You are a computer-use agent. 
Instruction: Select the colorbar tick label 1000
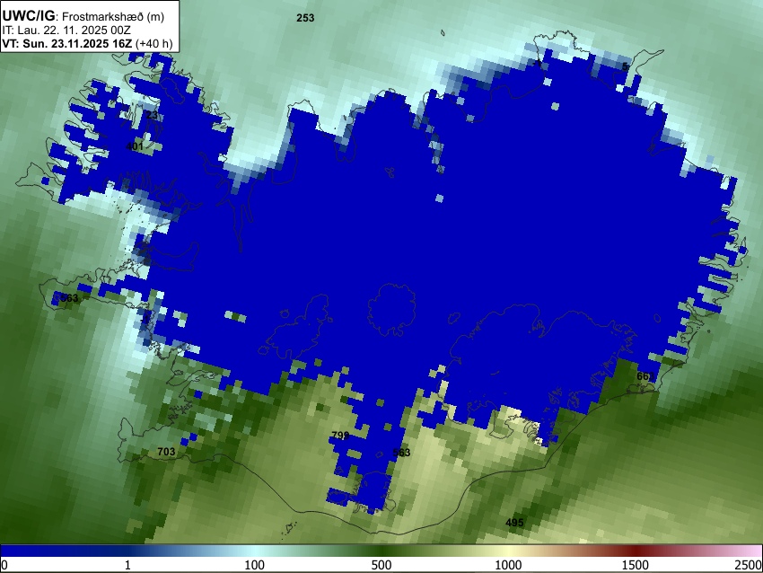[508, 565]
